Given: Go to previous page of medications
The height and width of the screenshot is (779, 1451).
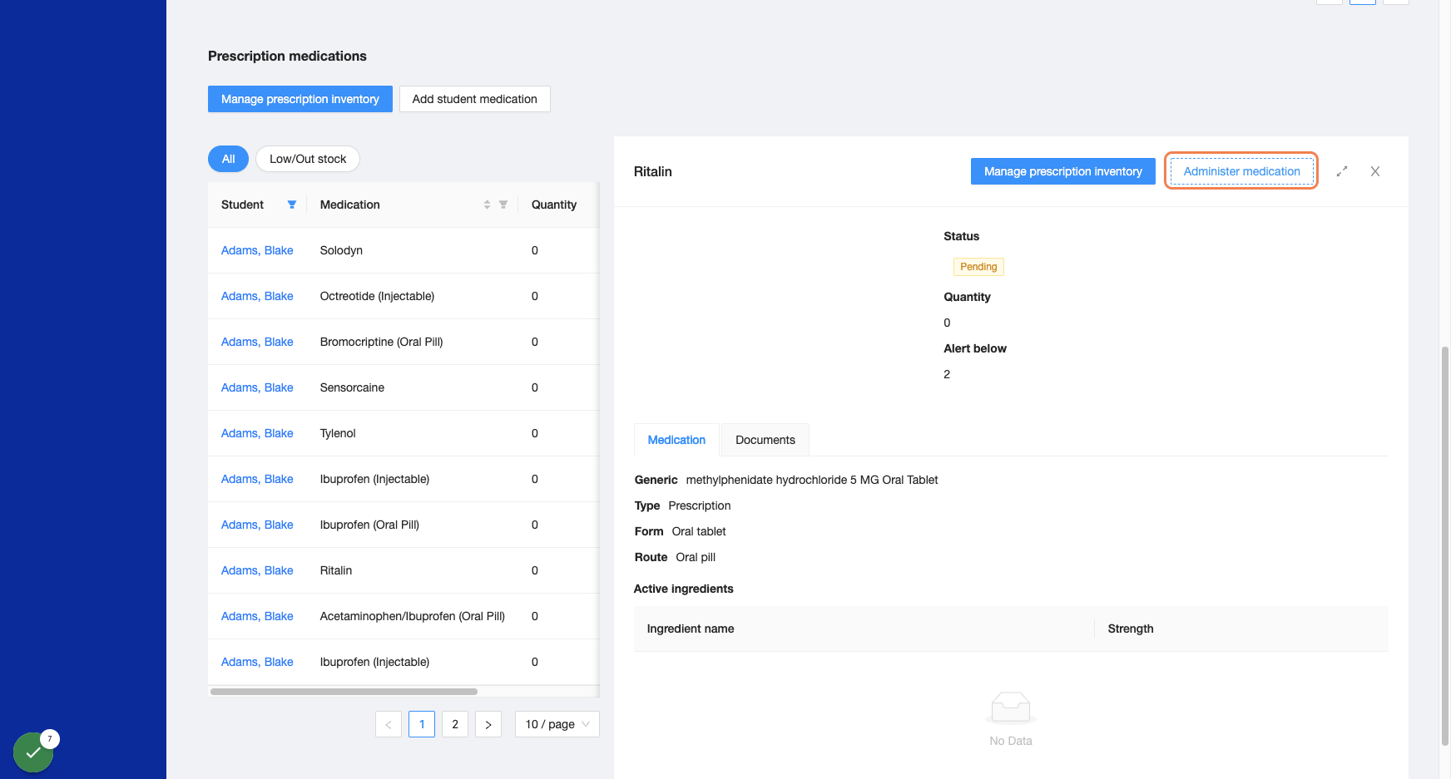Looking at the screenshot, I should (x=389, y=724).
